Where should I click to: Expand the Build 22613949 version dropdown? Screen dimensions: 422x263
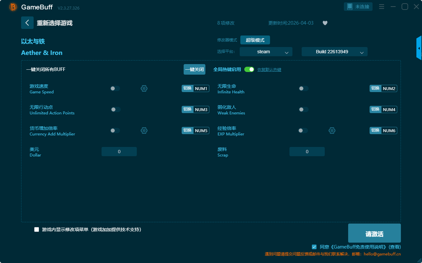click(x=334, y=52)
